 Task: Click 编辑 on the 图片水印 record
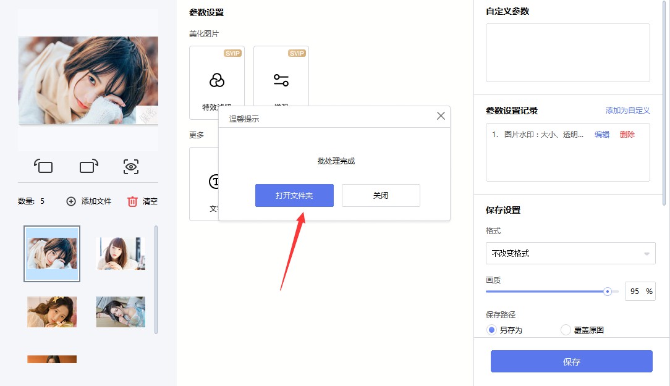[601, 135]
